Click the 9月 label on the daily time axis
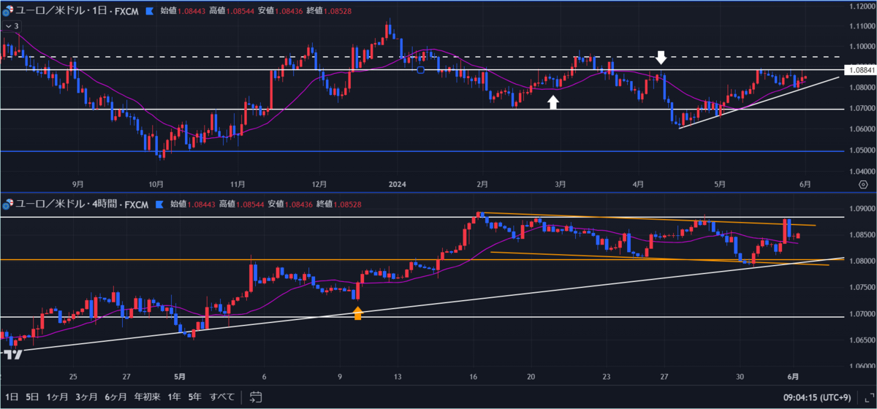877x409 pixels. pyautogui.click(x=78, y=183)
